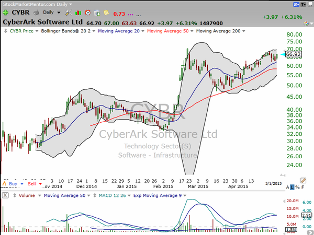314x235 pixels.
Task: Click the 20.0M volume axis label
Action: point(293,201)
